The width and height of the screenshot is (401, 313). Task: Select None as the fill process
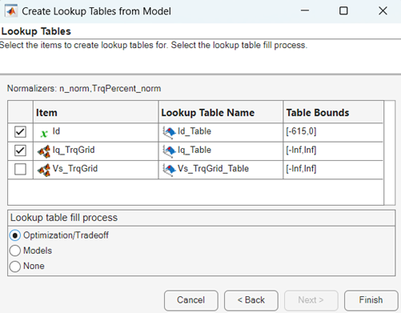pyautogui.click(x=15, y=267)
